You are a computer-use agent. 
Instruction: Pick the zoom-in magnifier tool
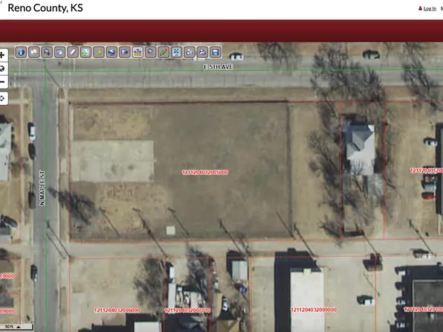[x=47, y=52]
